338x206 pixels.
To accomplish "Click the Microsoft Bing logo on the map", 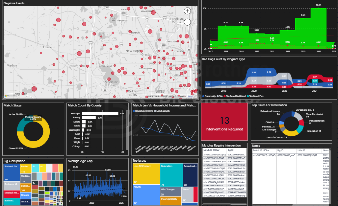I will (11, 96).
